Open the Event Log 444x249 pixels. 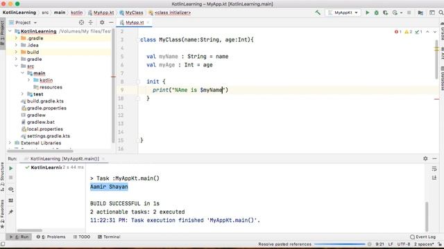tap(422, 237)
